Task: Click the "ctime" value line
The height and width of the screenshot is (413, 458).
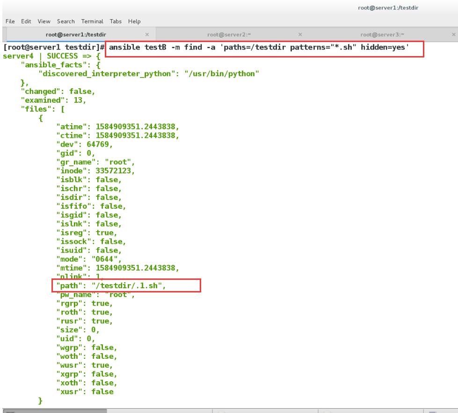Action: [117, 135]
